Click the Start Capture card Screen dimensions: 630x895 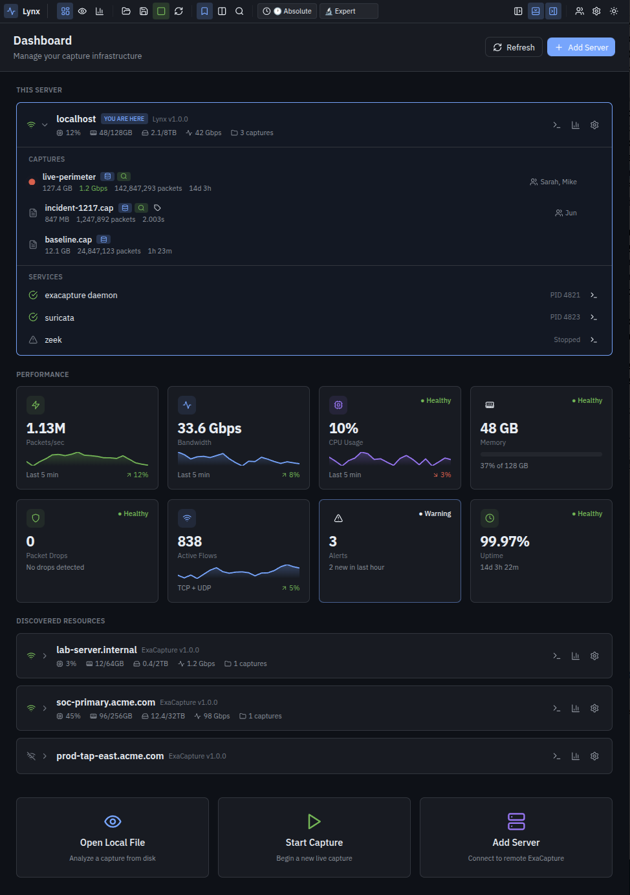[x=314, y=837]
